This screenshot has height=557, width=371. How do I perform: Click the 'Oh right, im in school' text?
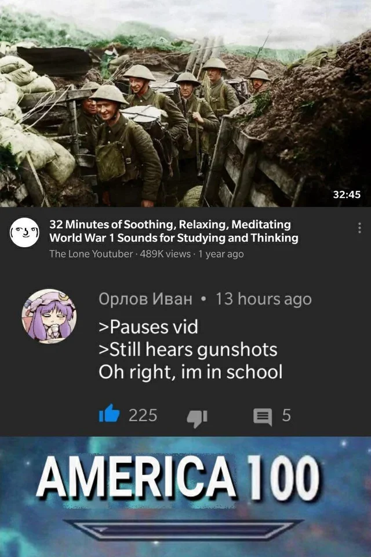191,372
